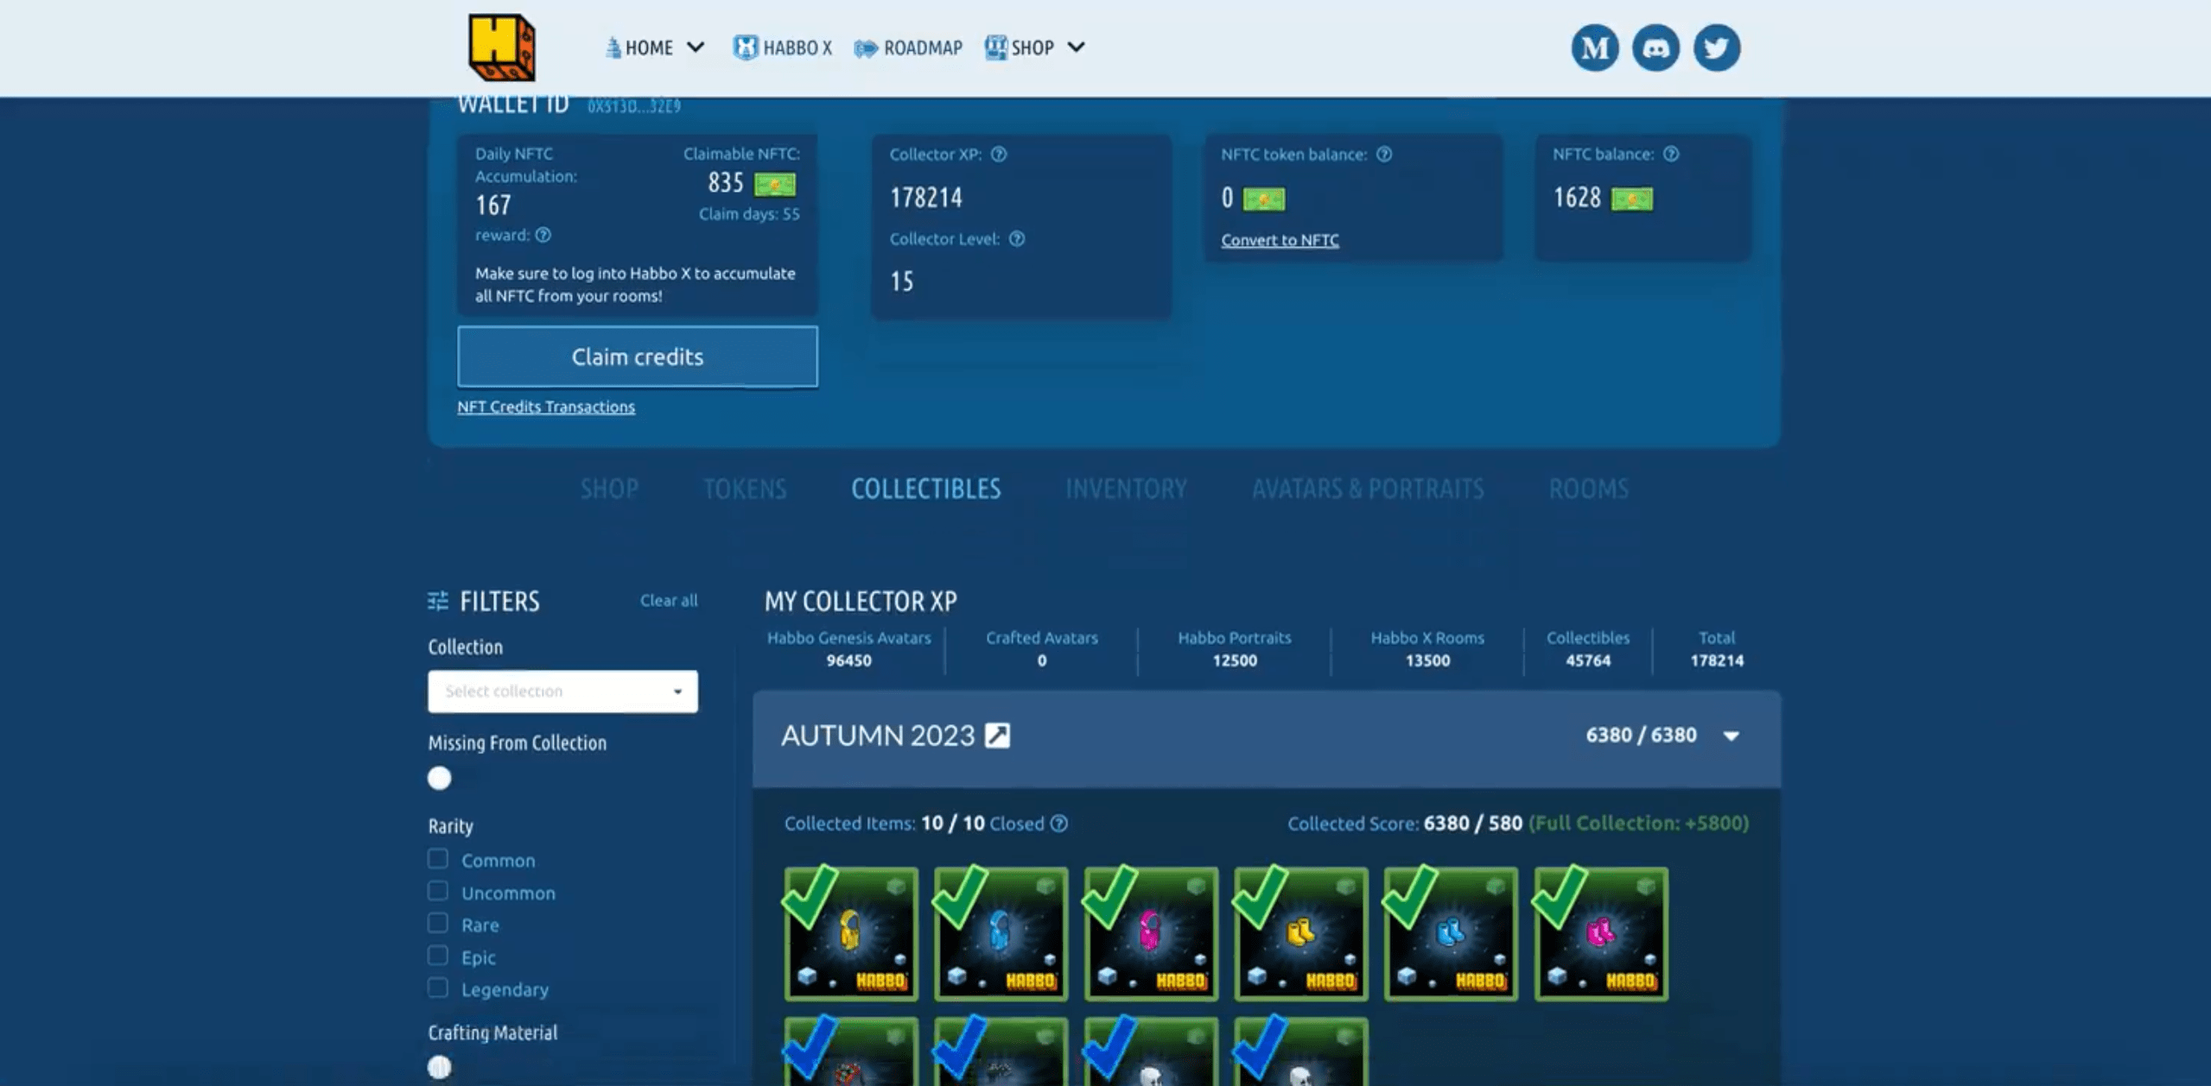Image resolution: width=2211 pixels, height=1086 pixels.
Task: Click Collected Items Closed info icon
Action: [1059, 824]
